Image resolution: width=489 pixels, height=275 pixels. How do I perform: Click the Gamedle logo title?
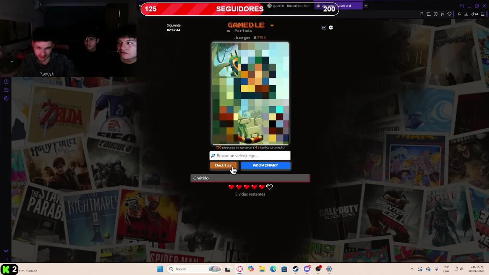click(x=246, y=25)
